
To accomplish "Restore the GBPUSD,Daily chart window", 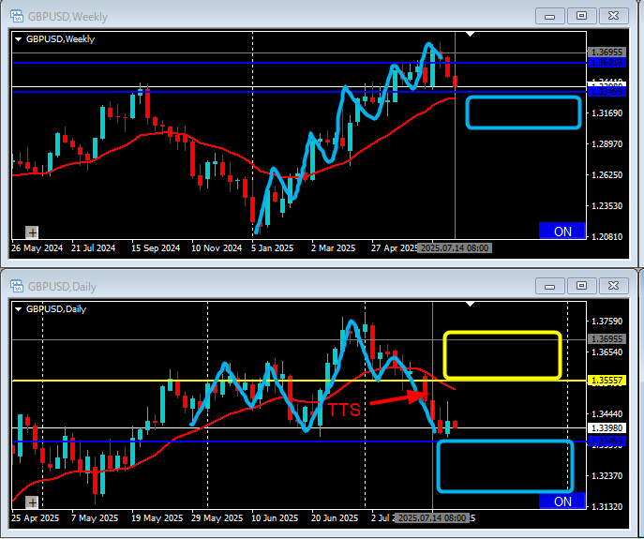I will [x=581, y=286].
